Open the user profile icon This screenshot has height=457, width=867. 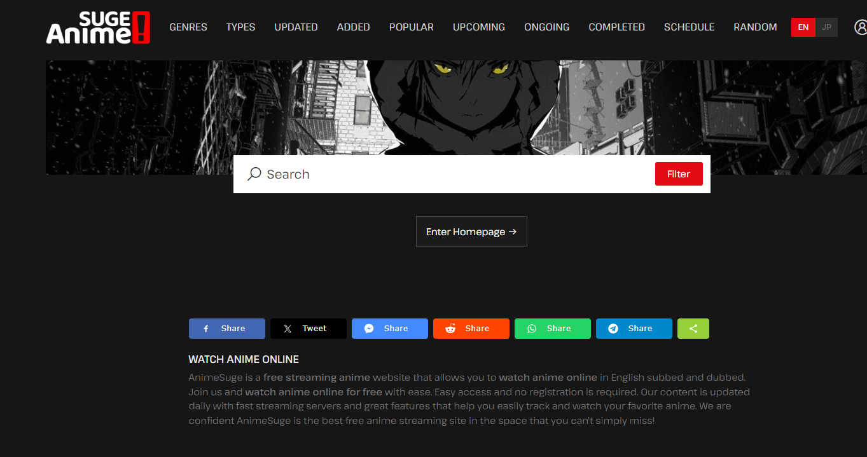coord(860,27)
